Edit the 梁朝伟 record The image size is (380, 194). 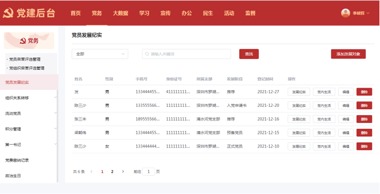coord(346,133)
